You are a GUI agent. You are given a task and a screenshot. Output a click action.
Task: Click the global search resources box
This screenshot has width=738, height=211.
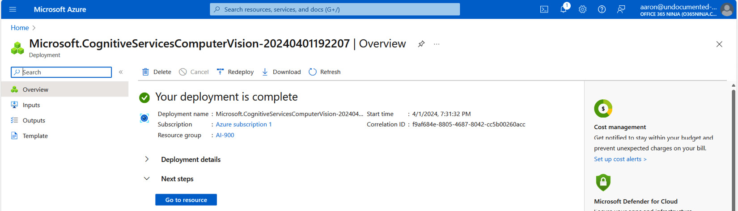[x=335, y=9]
